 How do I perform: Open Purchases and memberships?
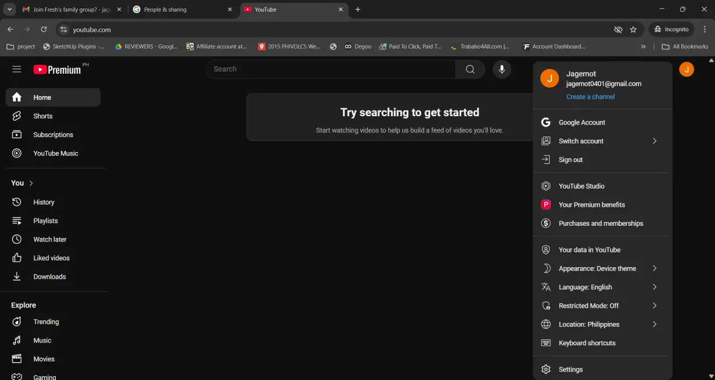(603, 224)
